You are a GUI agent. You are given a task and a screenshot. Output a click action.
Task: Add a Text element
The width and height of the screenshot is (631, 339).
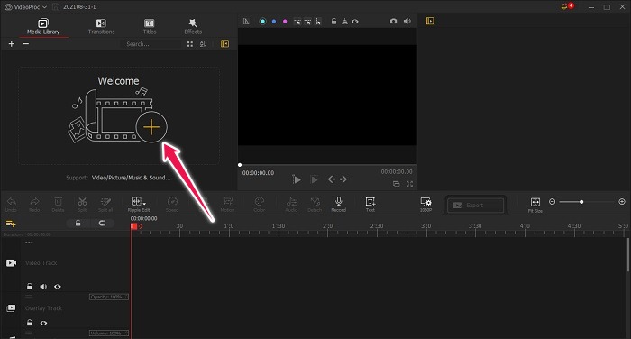(370, 204)
